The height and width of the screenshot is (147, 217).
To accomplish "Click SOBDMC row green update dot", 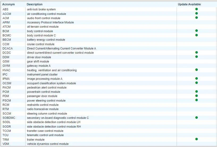I will (197, 117).
